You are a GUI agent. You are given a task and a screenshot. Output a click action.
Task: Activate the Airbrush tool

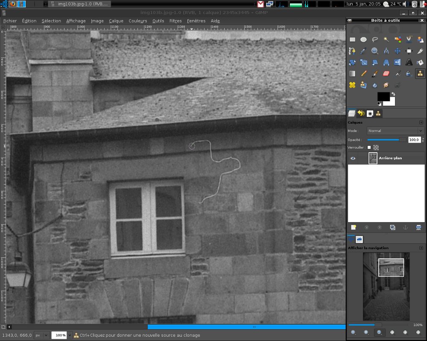click(x=398, y=74)
